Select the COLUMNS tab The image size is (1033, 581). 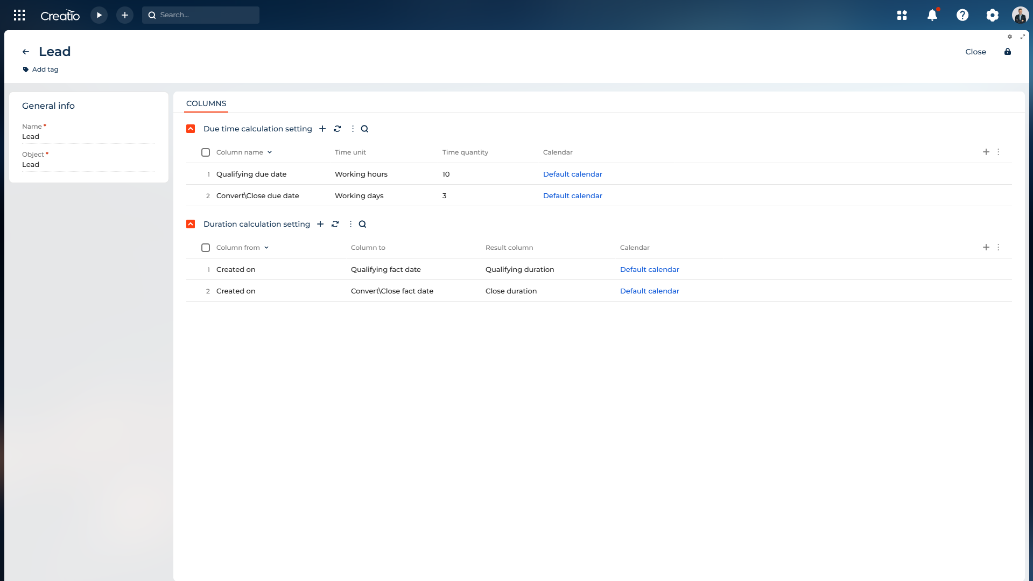(206, 103)
